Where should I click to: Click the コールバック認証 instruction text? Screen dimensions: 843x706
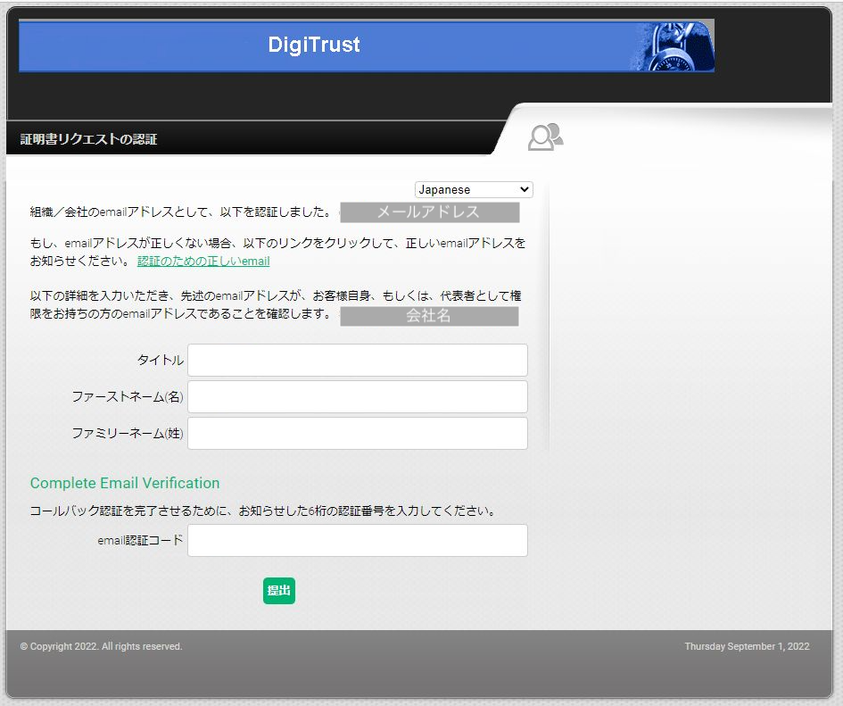[x=263, y=511]
